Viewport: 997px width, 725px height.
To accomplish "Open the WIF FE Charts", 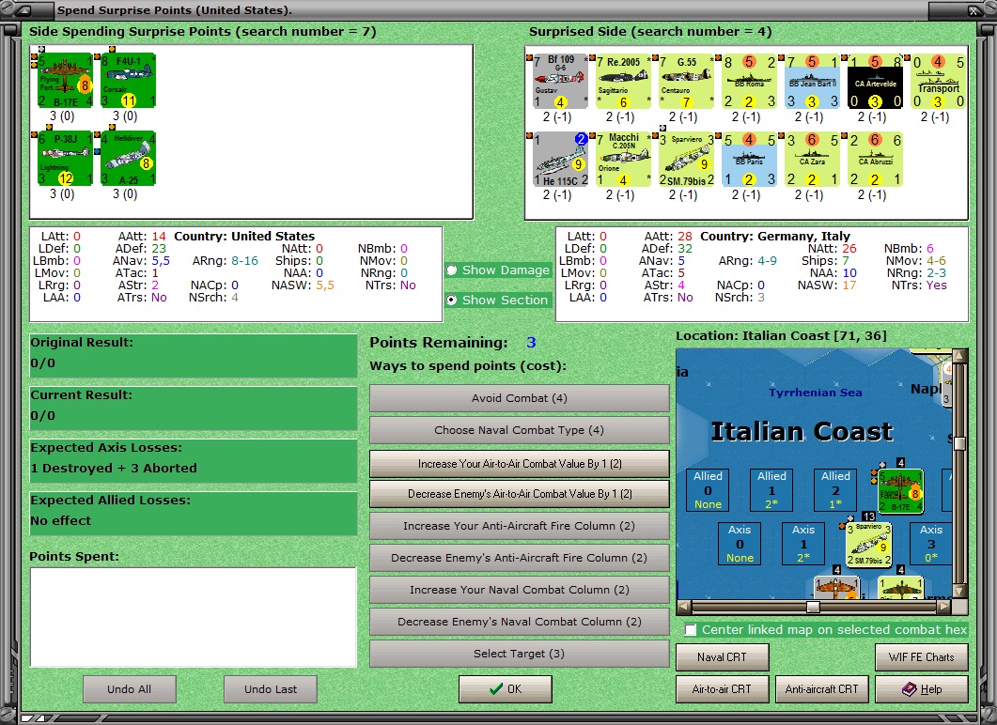I will click(x=921, y=657).
